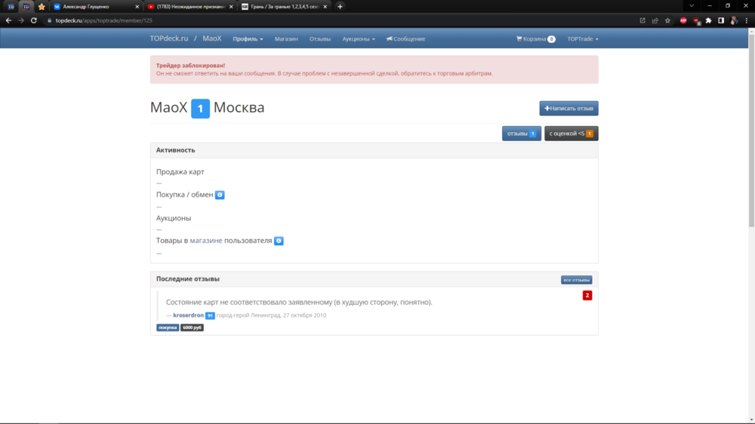Click the 'все отзывы' button
Image resolution: width=755 pixels, height=424 pixels.
coord(576,280)
